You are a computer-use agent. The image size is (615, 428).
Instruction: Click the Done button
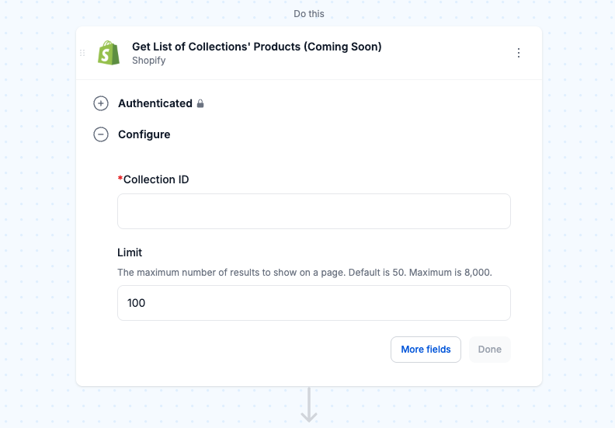pyautogui.click(x=489, y=350)
